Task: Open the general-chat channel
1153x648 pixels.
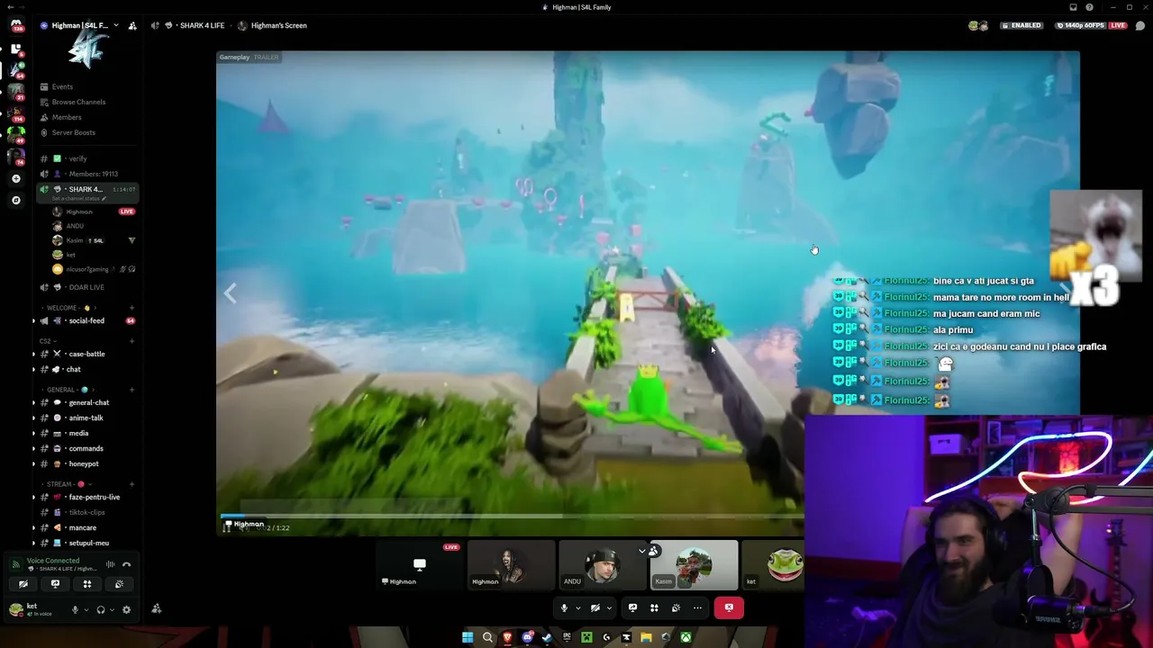Action: coord(87,402)
